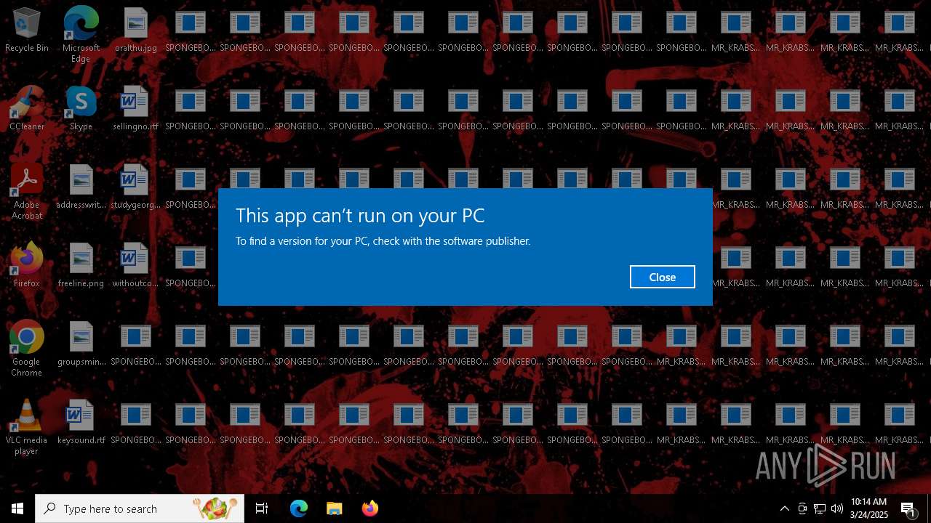Select the oralthu.jpg file icon
The image size is (931, 523).
(x=135, y=31)
